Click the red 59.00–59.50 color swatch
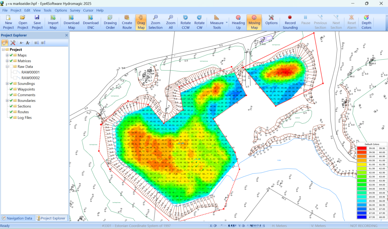 [x=361, y=148]
